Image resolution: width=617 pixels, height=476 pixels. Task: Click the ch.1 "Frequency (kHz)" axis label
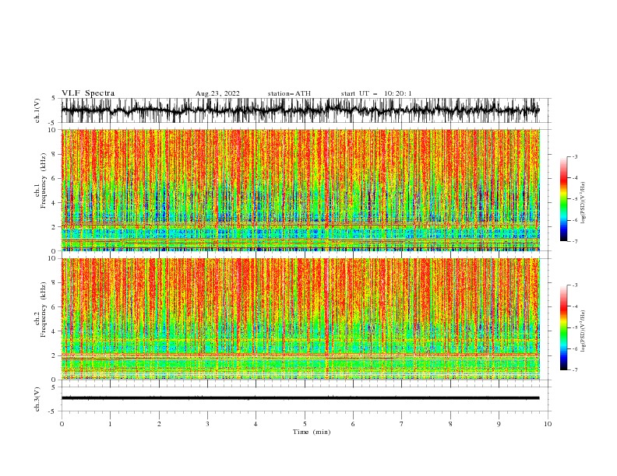tap(44, 181)
